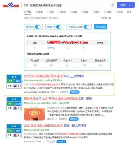Open the 采购 tab
Screen dimensions: 139x145
119,12
